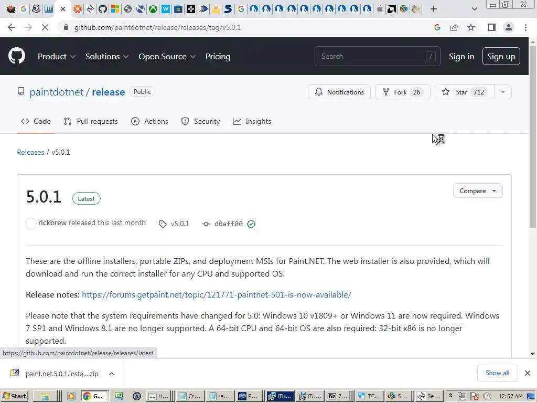Click the rickbrew author link
537x403 pixels.
52,222
